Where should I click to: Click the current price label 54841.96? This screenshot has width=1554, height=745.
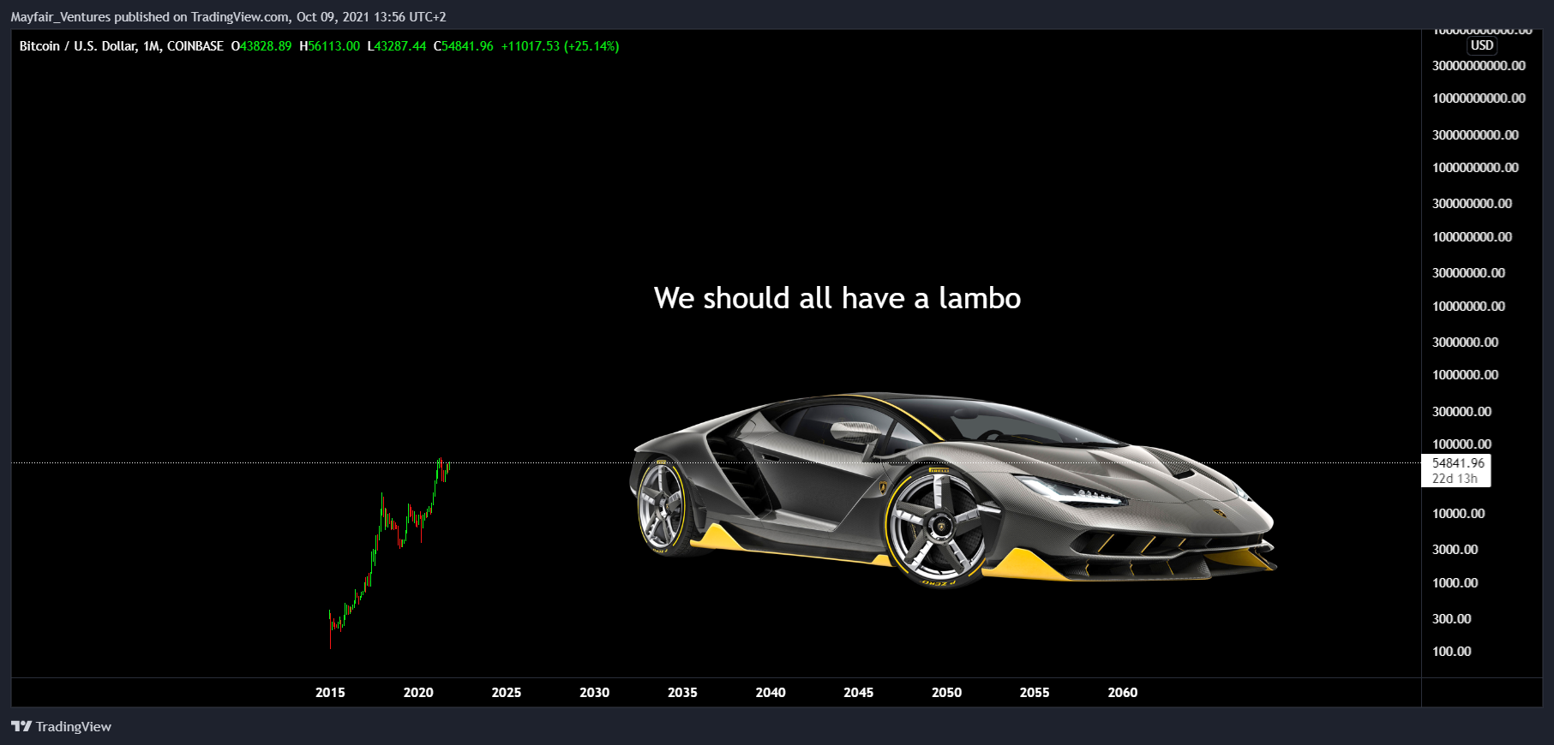[1458, 463]
